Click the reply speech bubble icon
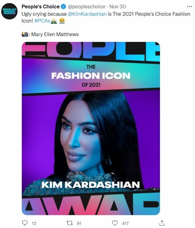Image resolution: width=195 pixels, height=228 pixels. [25, 223]
